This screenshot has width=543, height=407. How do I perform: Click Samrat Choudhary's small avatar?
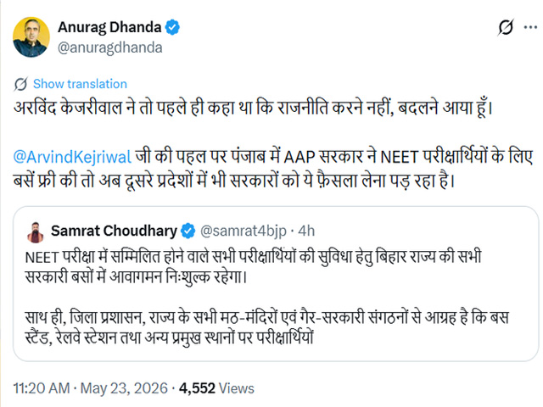click(x=36, y=232)
